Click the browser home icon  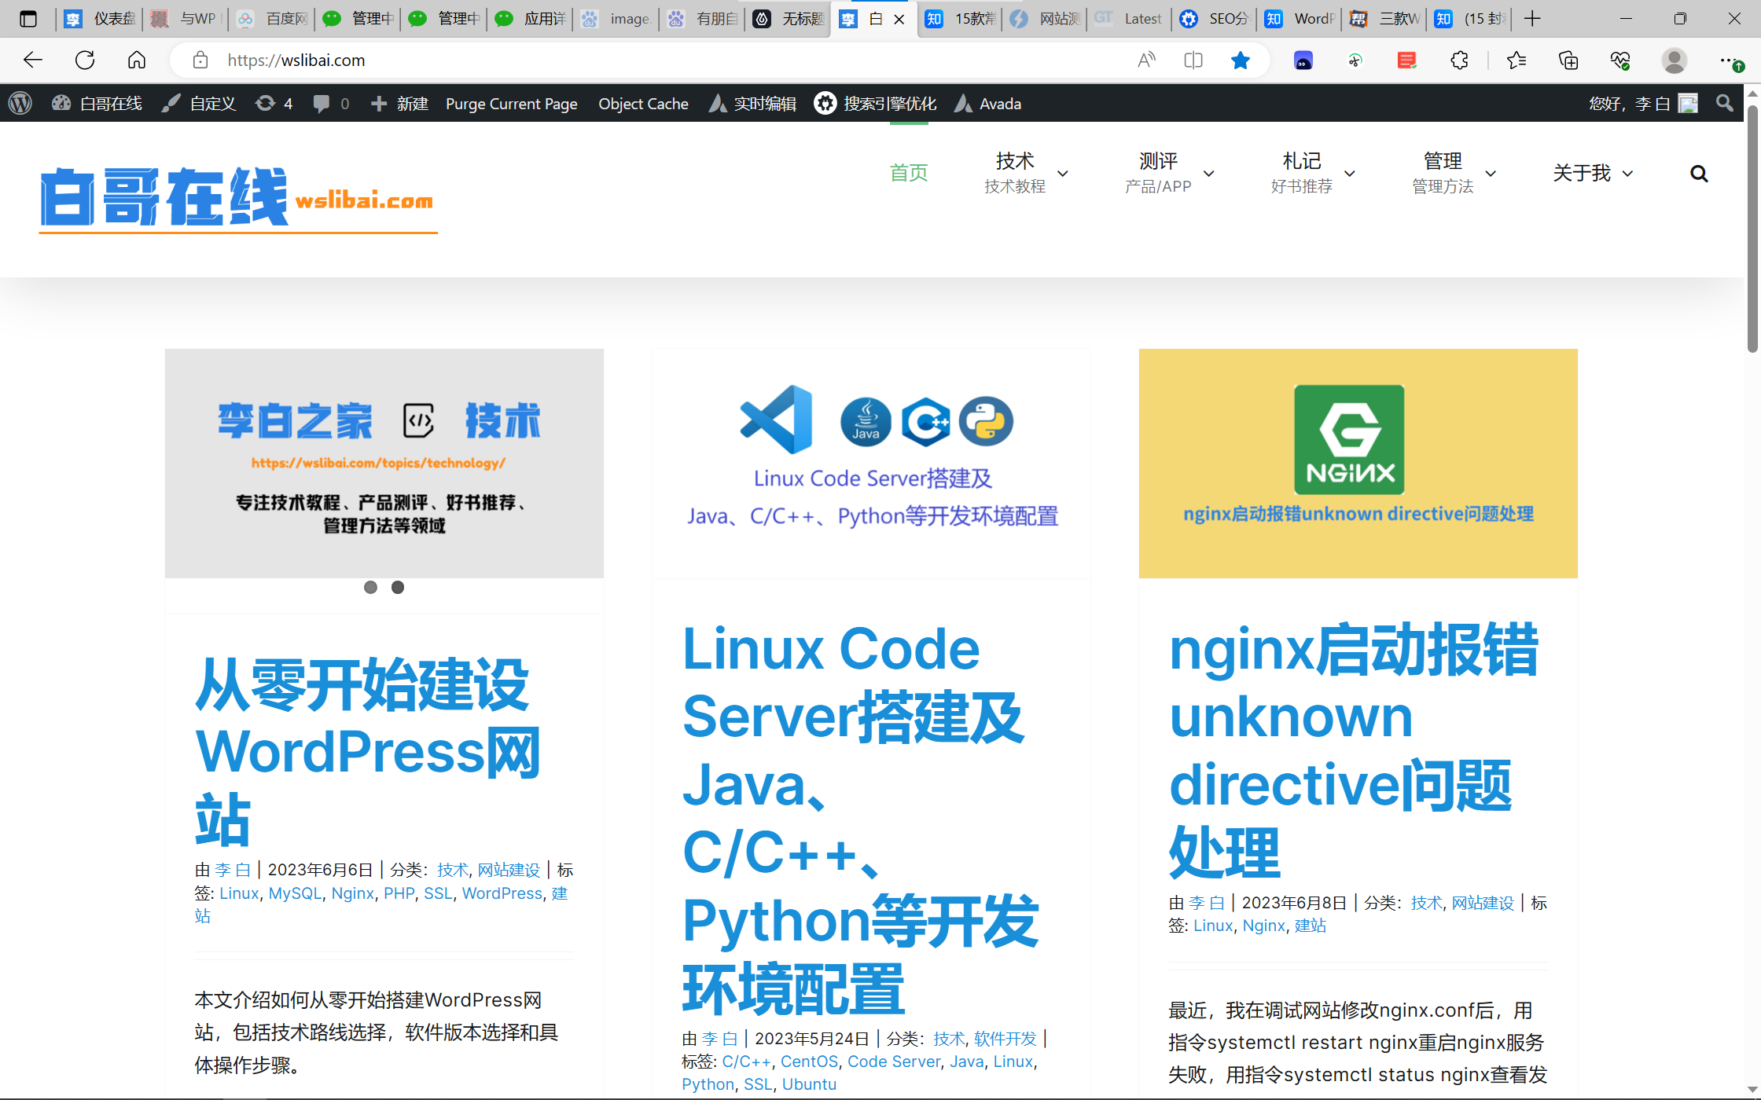click(x=137, y=60)
